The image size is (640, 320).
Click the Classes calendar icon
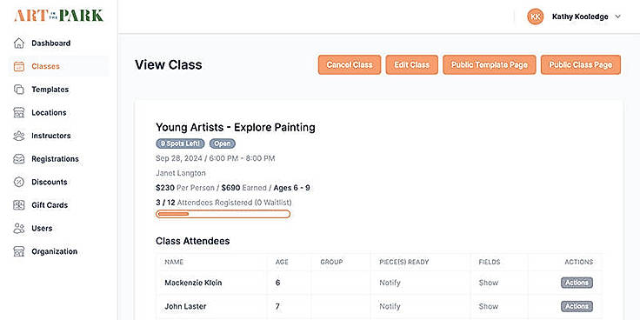pos(19,67)
